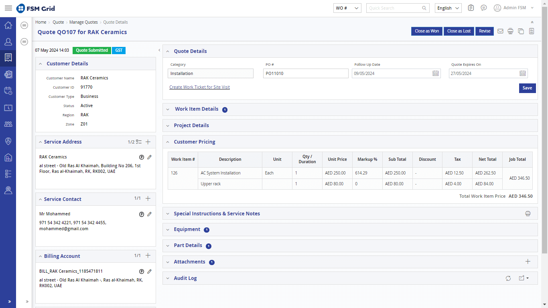Image resolution: width=548 pixels, height=308 pixels.
Task: Click the Revise button
Action: (485, 31)
